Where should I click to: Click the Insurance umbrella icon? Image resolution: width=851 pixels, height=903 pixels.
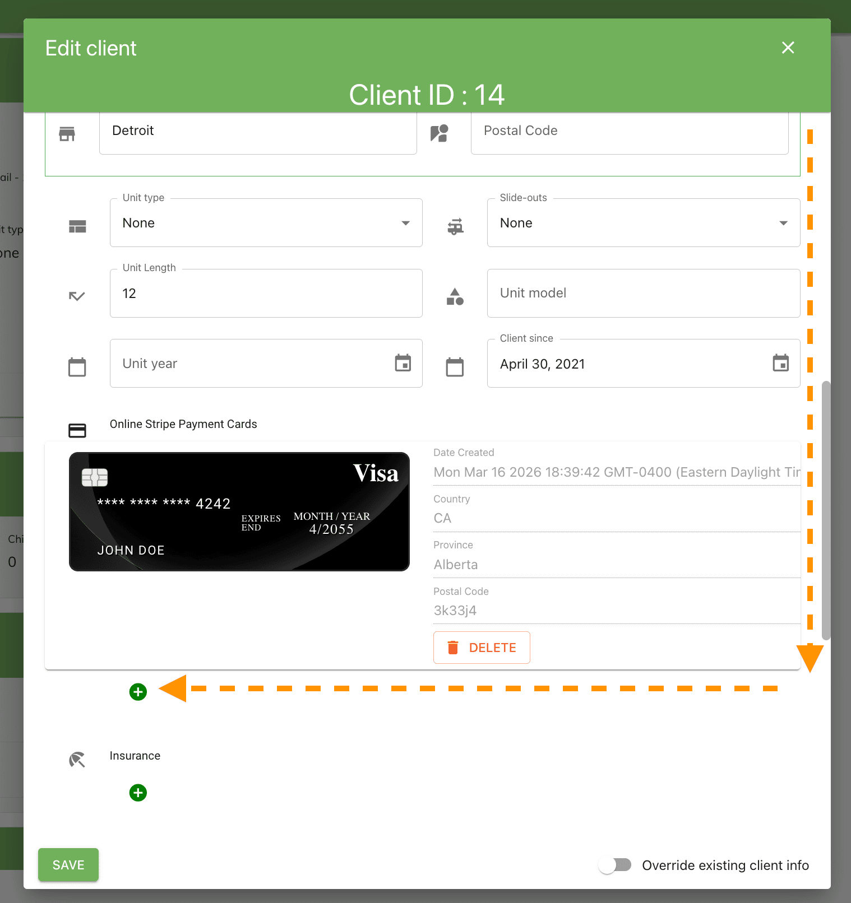pyautogui.click(x=77, y=760)
